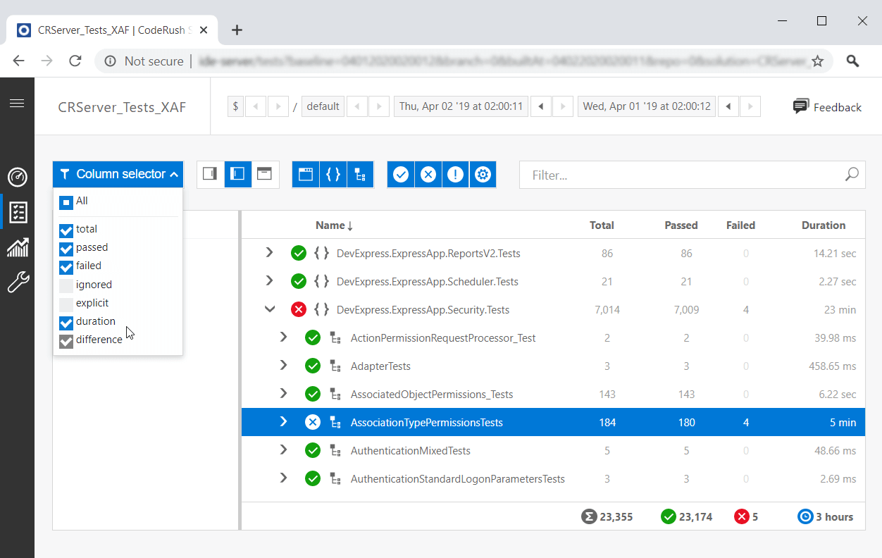Click the settings gear filter icon

coord(483,174)
